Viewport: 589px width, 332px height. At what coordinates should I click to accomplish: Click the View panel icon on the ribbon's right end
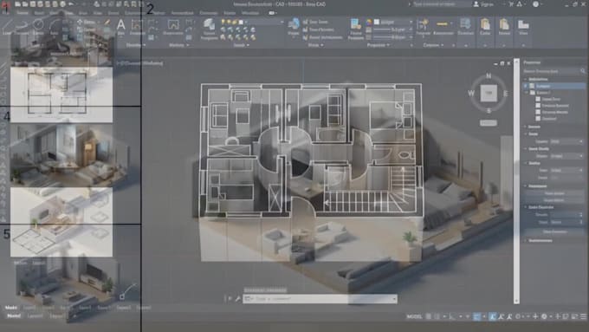click(x=523, y=26)
